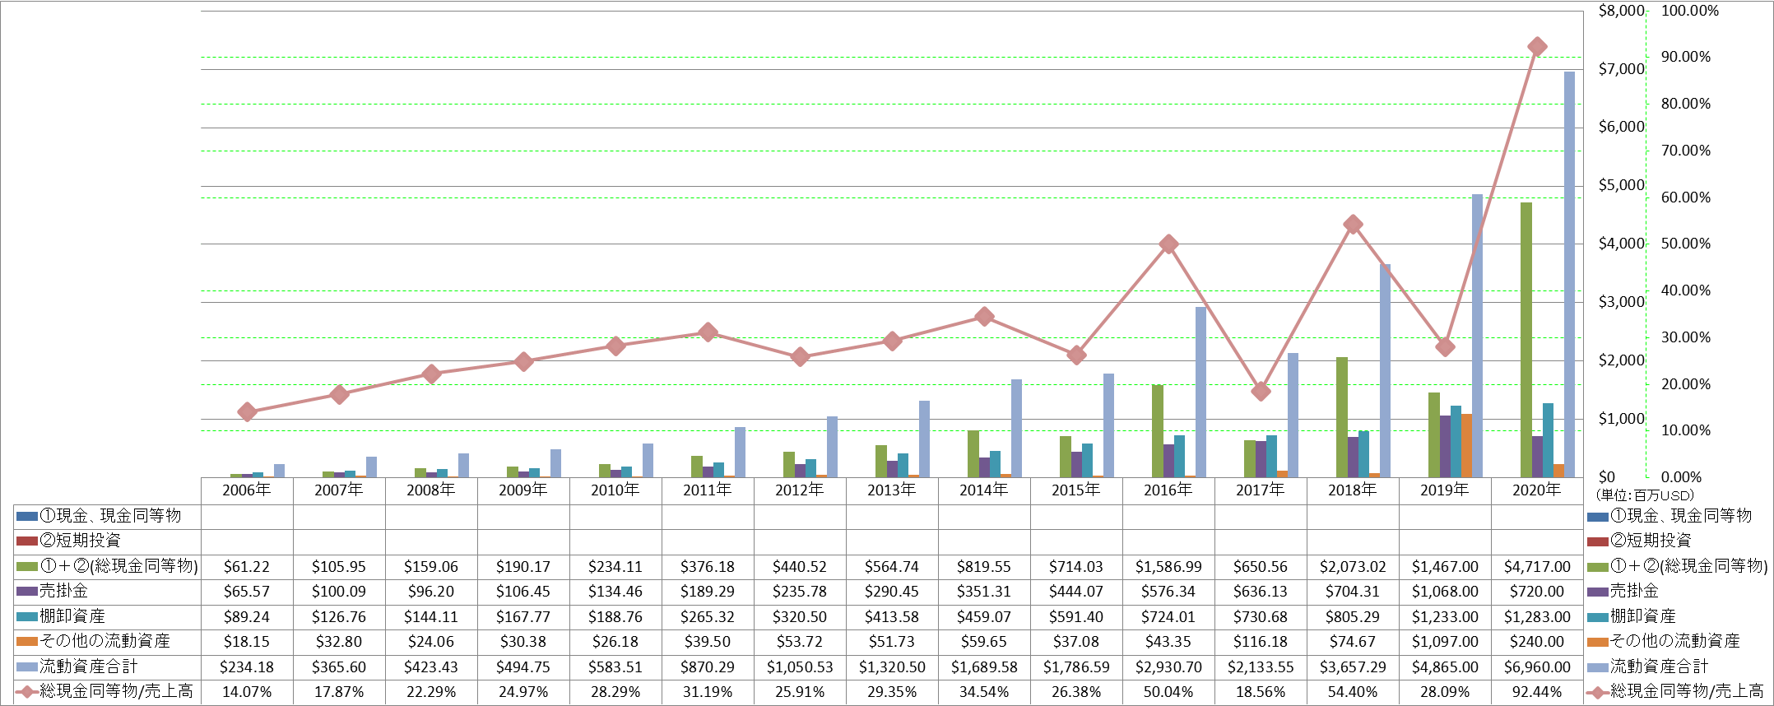1774x706 pixels.
Task: Click the 0.00% secondary axis label
Action: click(x=1681, y=477)
